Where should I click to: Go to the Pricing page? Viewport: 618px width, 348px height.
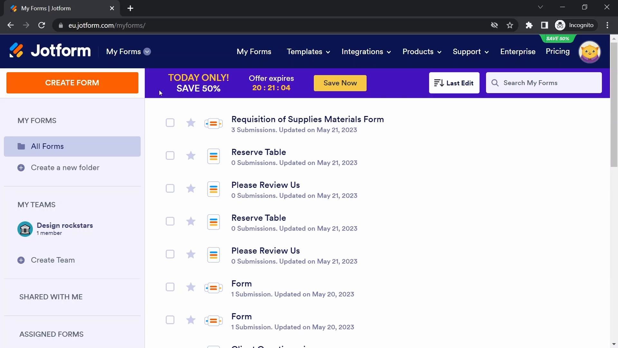click(557, 52)
